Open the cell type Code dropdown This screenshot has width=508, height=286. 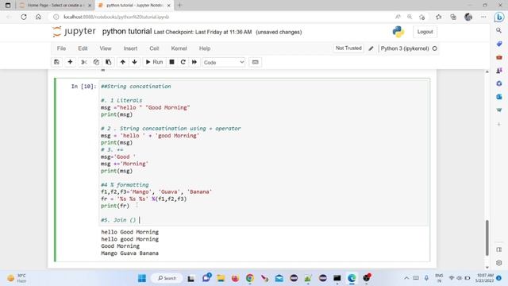point(224,62)
